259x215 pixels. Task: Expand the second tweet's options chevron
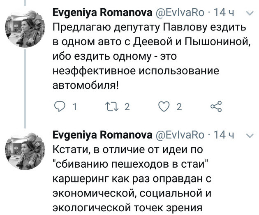[x=248, y=135]
